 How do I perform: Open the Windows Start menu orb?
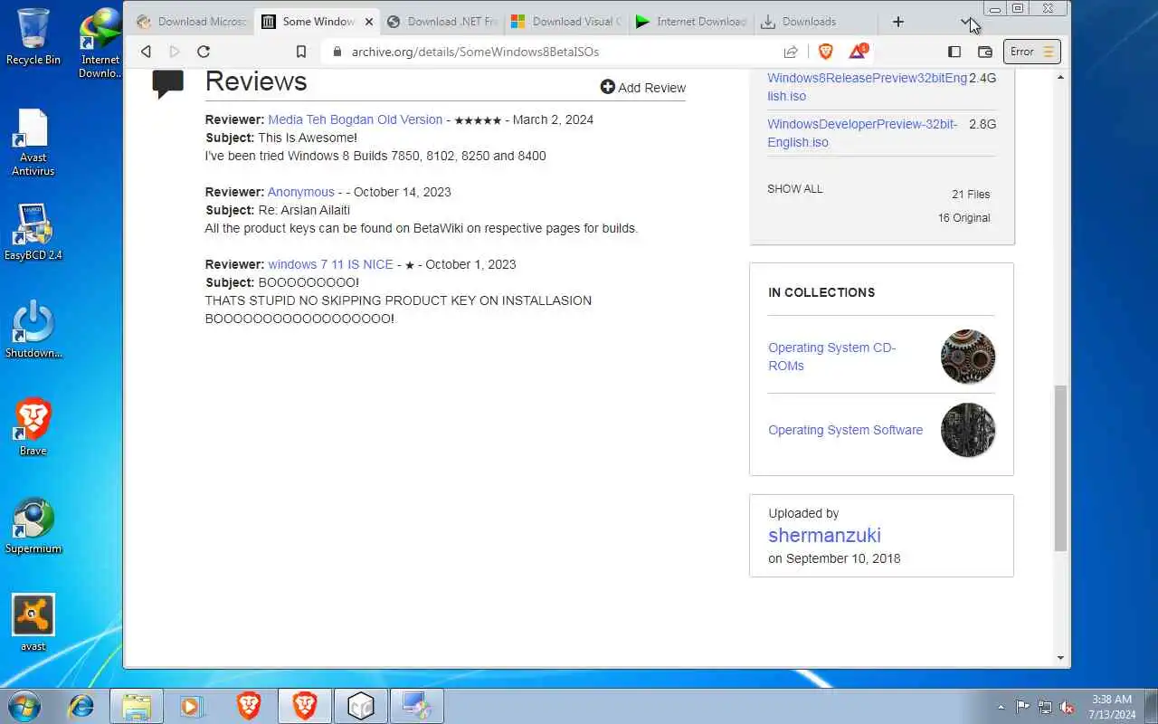coord(24,706)
